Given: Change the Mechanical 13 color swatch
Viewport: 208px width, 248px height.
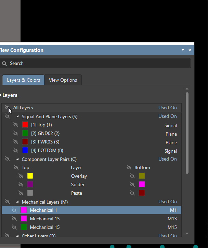Looking at the screenshot, I should click(x=24, y=219).
